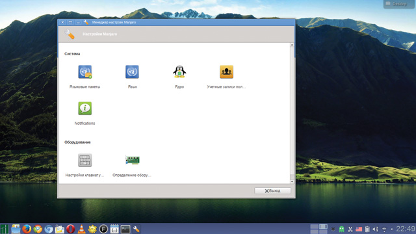Click the download arrows tray icon

pyautogui.click(x=333, y=229)
